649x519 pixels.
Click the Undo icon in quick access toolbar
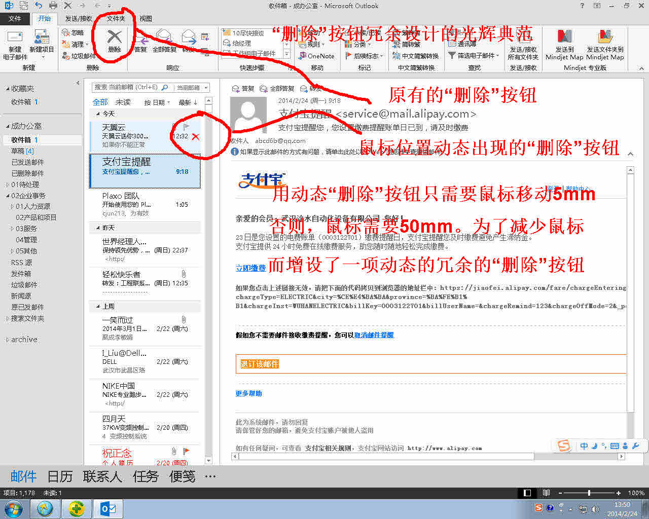point(39,6)
